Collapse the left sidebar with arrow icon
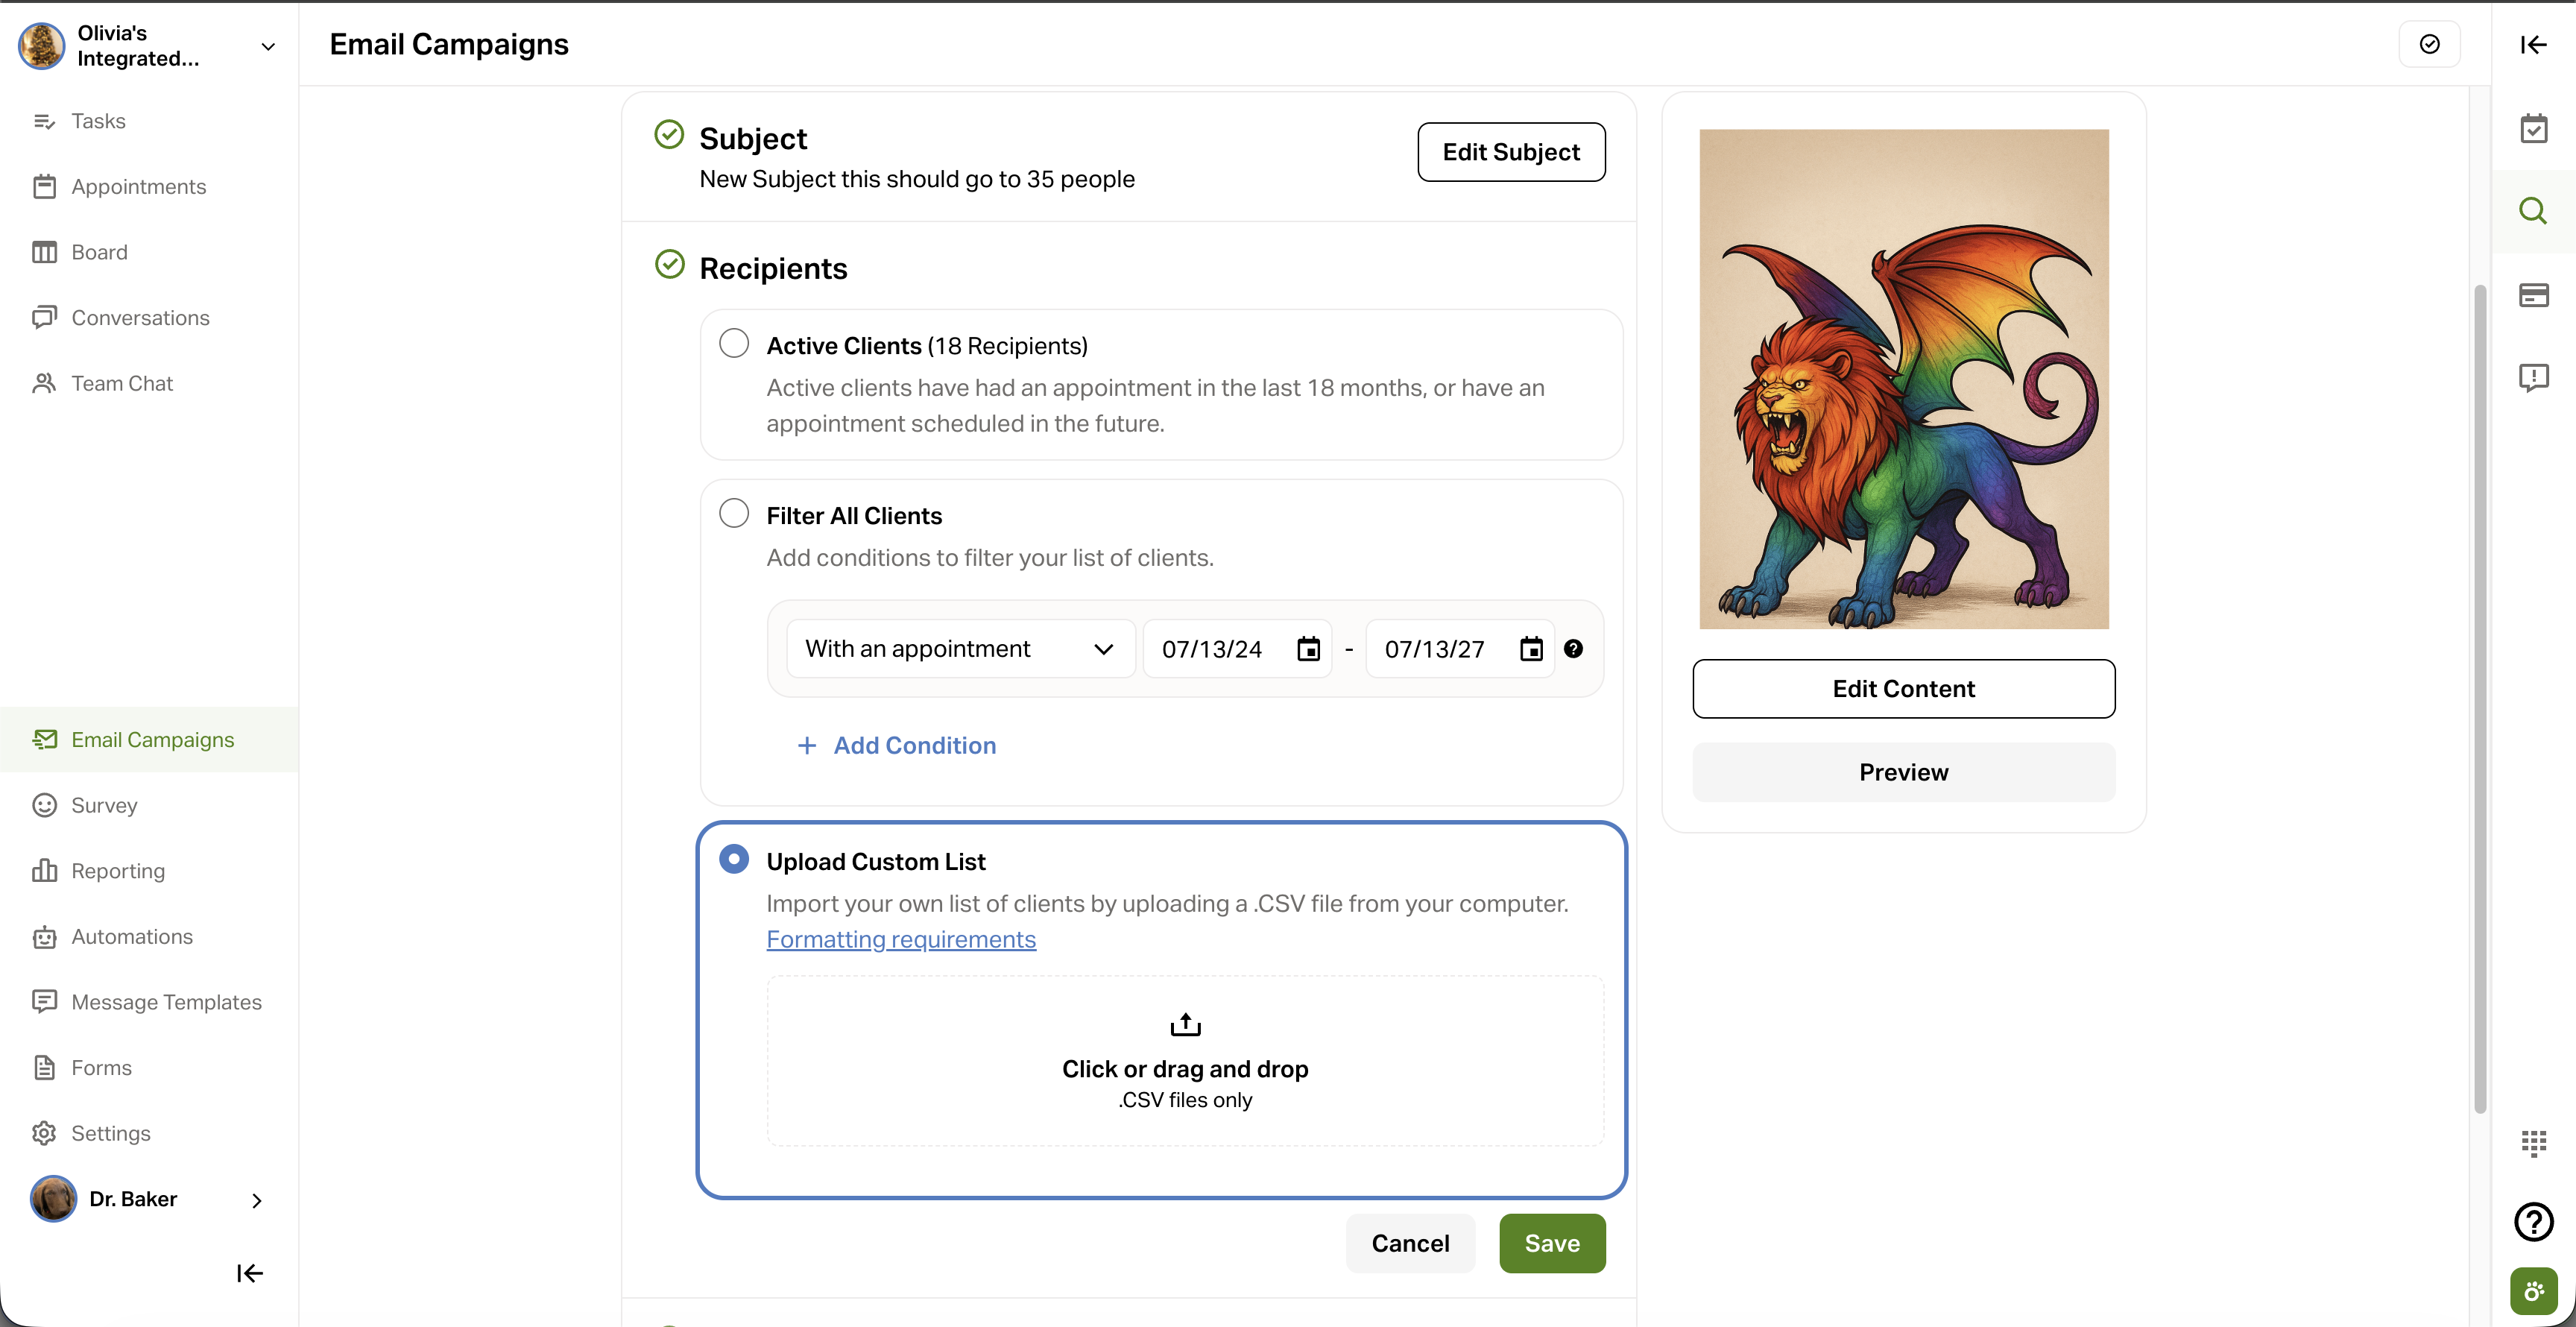The height and width of the screenshot is (1327, 2576). (249, 1273)
